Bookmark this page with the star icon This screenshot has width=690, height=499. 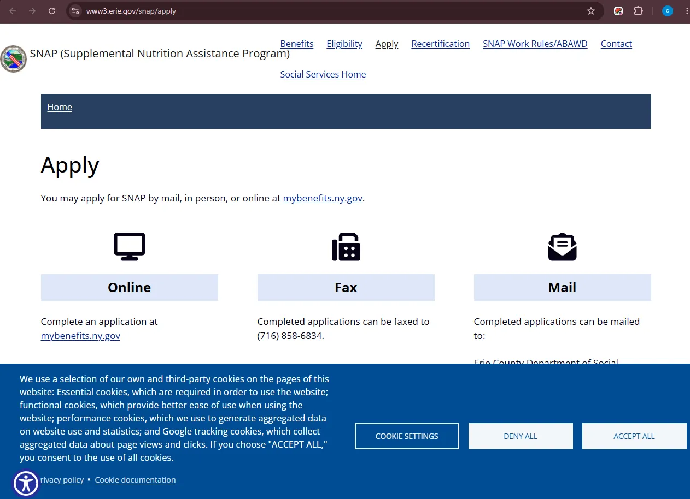pyautogui.click(x=591, y=11)
